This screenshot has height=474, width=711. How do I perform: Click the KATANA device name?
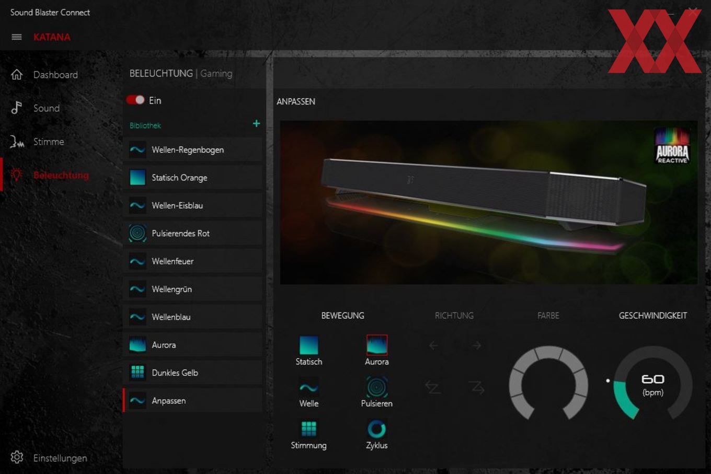tap(52, 37)
